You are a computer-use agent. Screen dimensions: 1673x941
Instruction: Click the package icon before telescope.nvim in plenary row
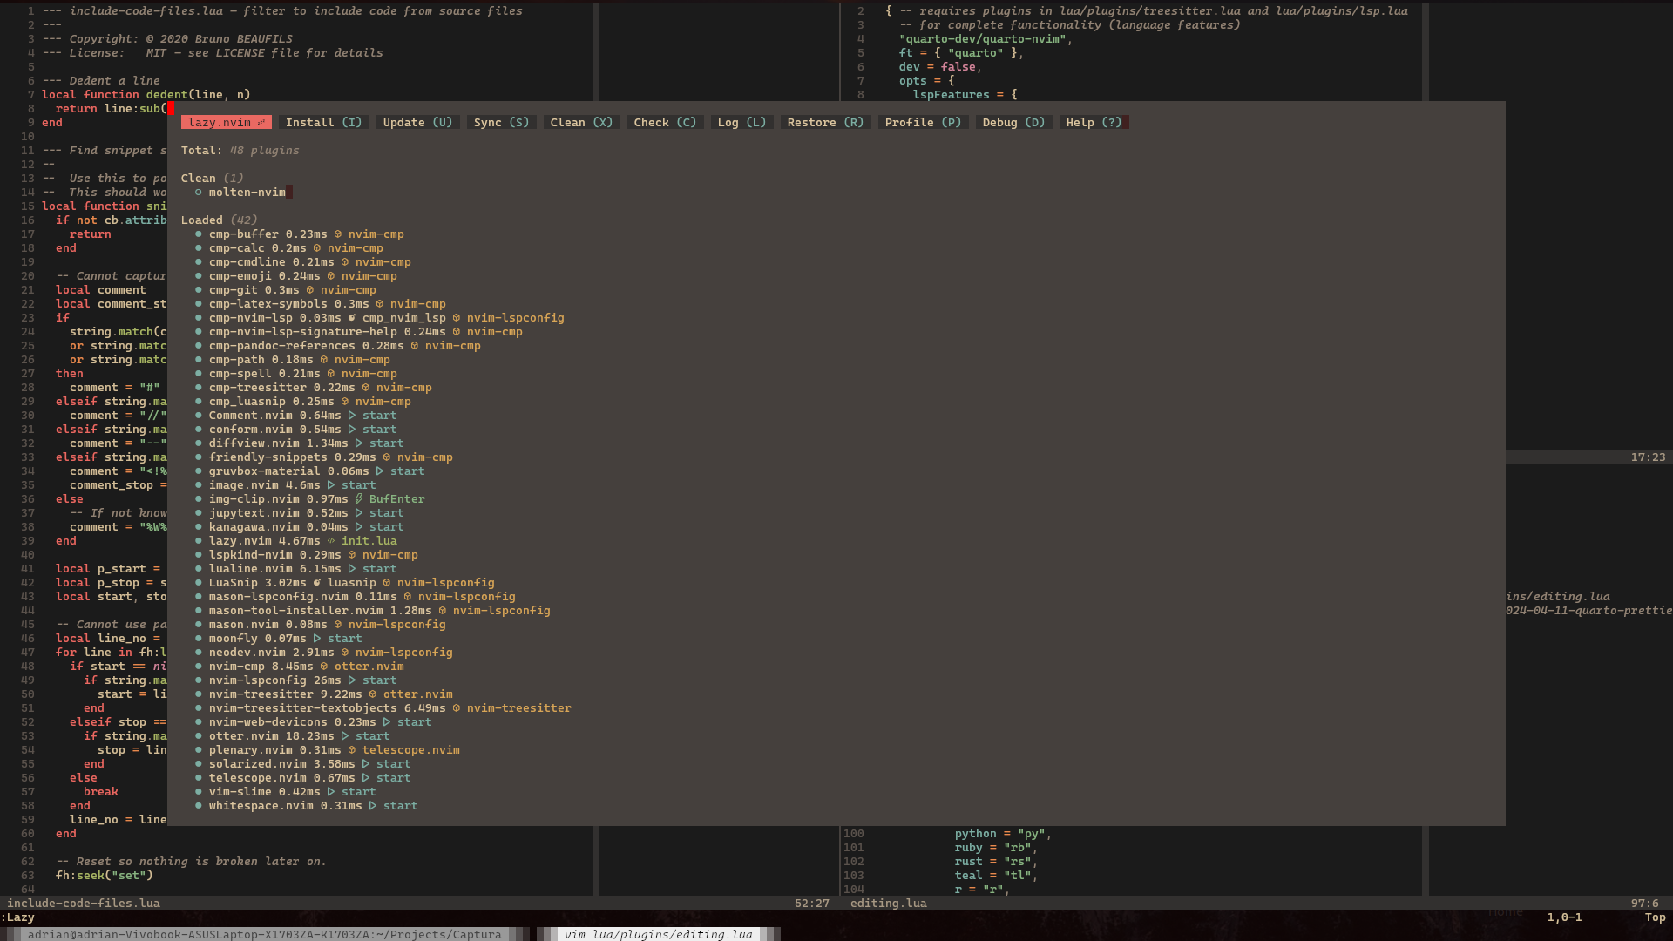(352, 750)
